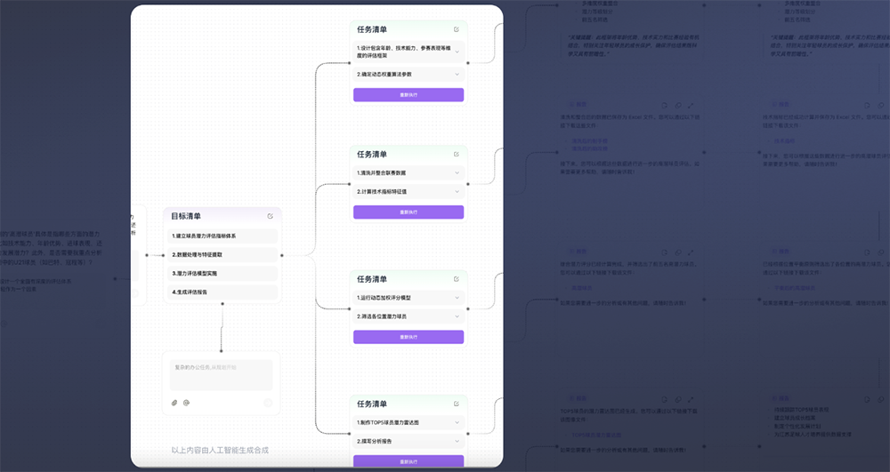Expand the 2.撰写分析报告 chevron
890x472 pixels.
click(x=457, y=441)
